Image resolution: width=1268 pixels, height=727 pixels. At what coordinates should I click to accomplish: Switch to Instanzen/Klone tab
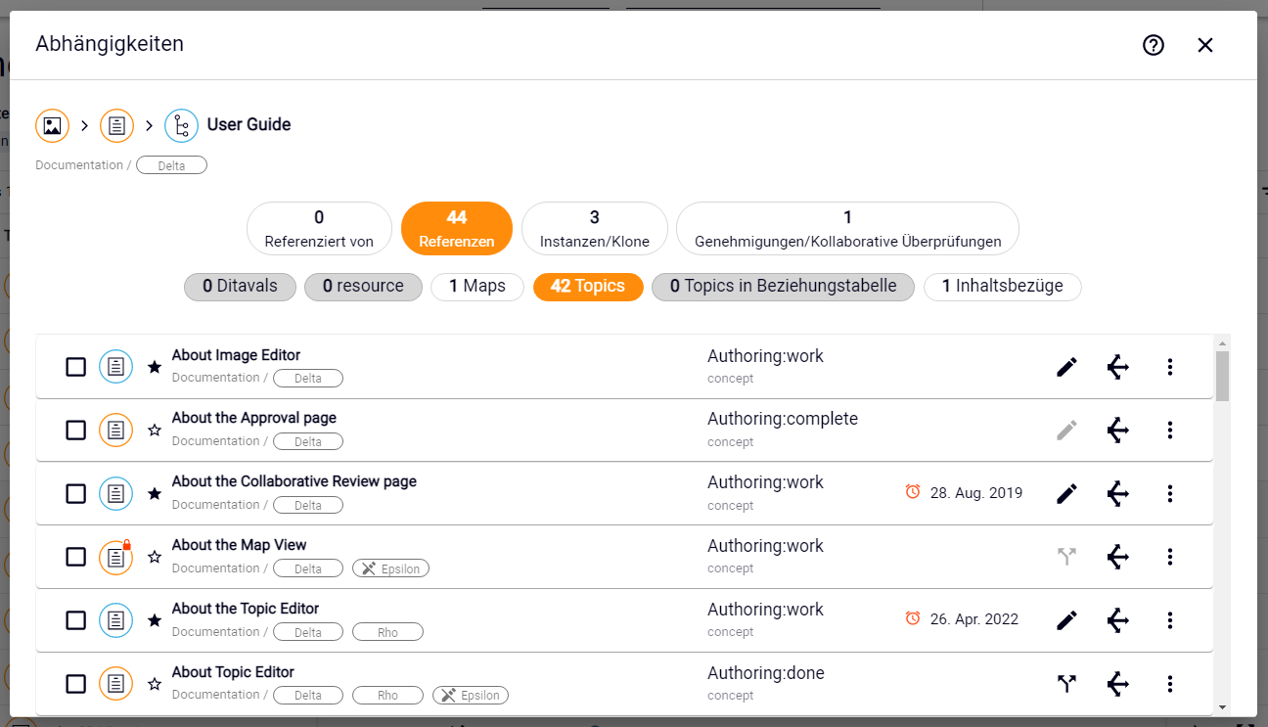(595, 228)
